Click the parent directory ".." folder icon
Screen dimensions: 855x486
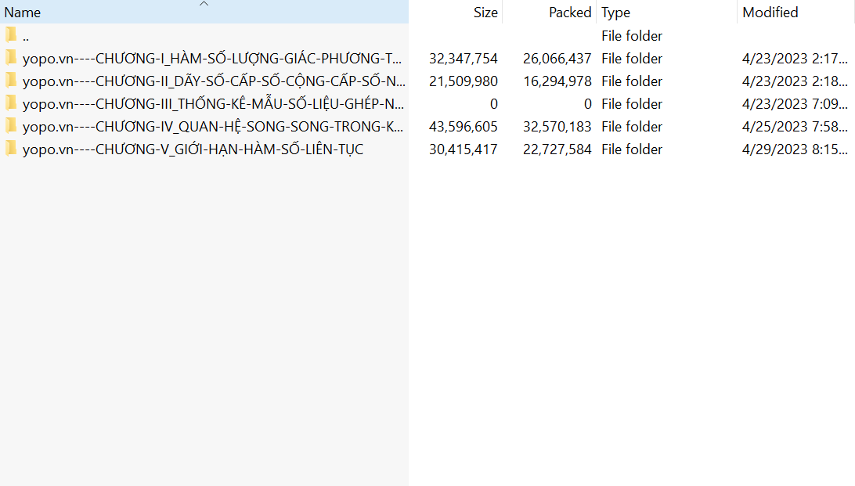pos(11,35)
